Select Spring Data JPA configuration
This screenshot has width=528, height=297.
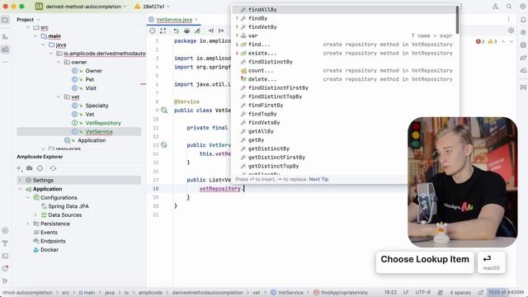(68, 206)
